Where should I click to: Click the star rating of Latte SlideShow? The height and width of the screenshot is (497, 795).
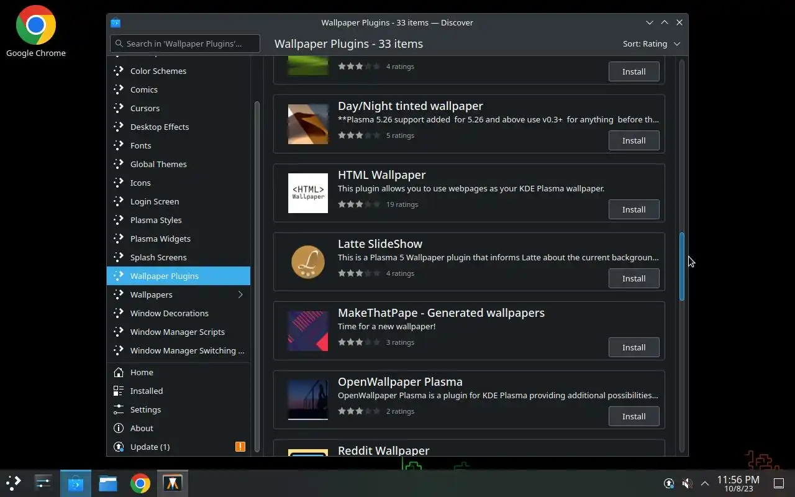click(359, 273)
